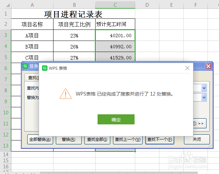Click the 替换(R) button
Image resolution: width=219 pixels, height=174 pixels.
pyautogui.click(x=69, y=139)
